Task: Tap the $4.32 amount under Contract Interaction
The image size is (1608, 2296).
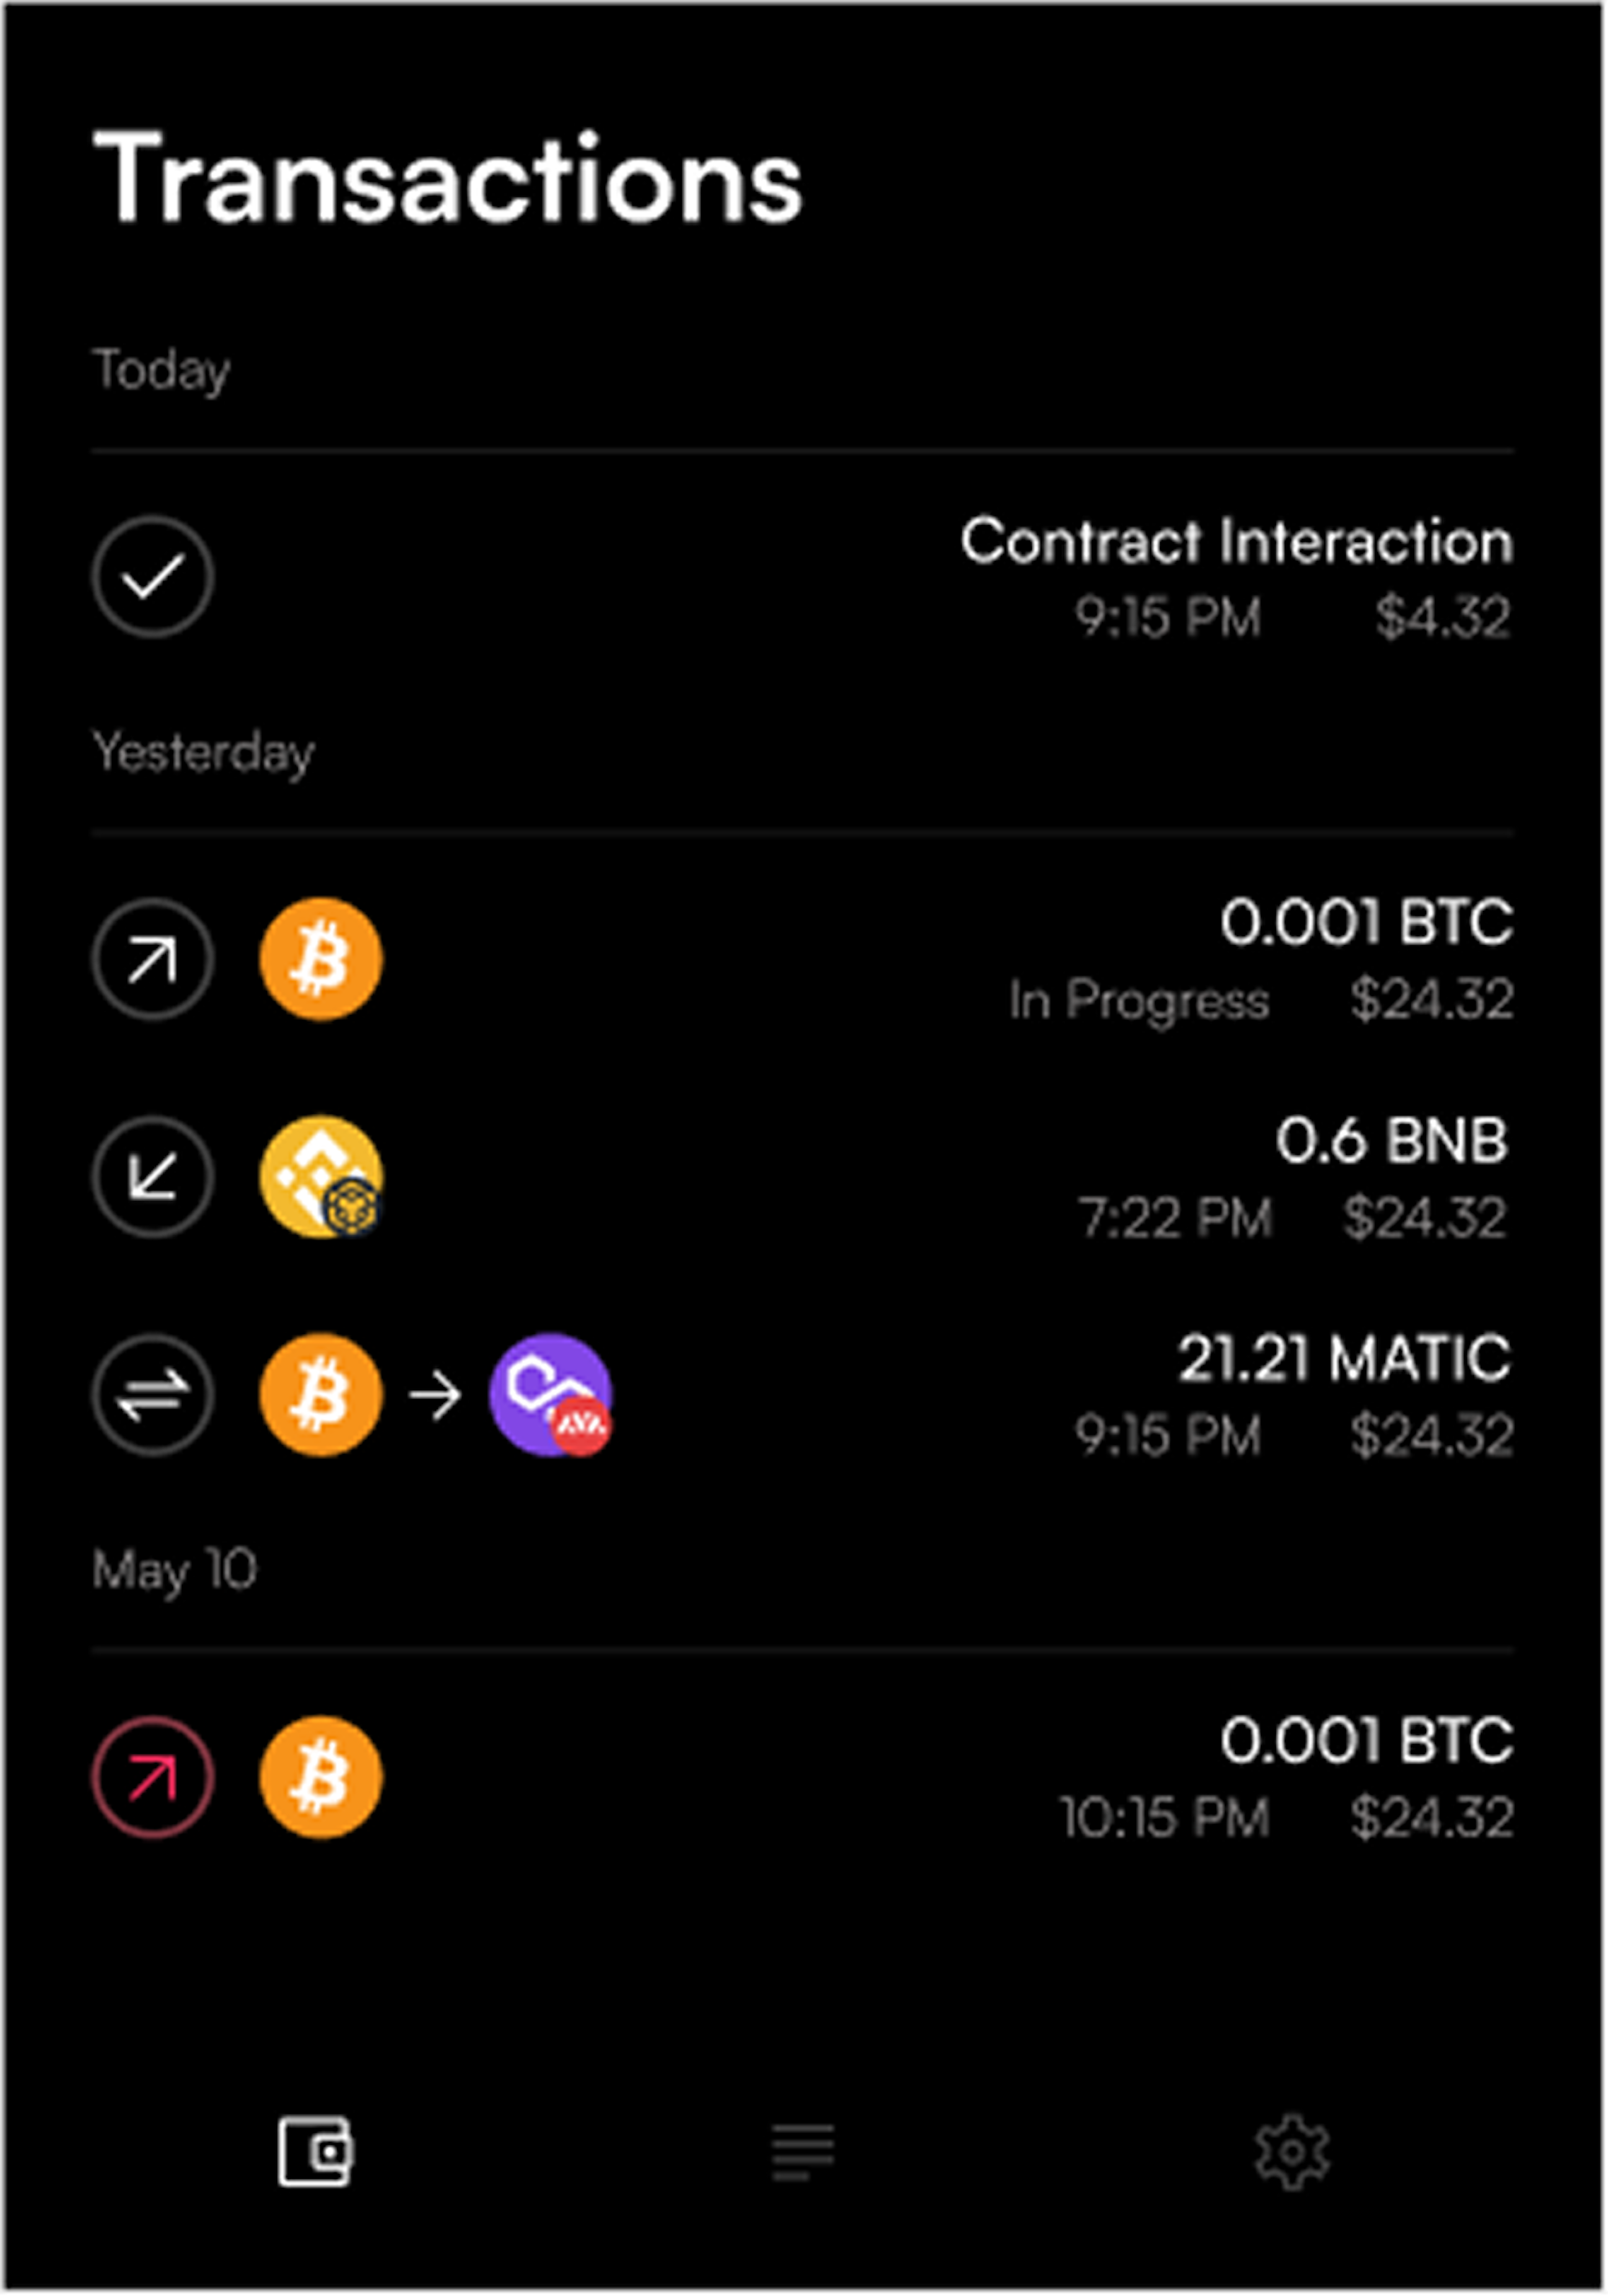Action: [x=1443, y=617]
